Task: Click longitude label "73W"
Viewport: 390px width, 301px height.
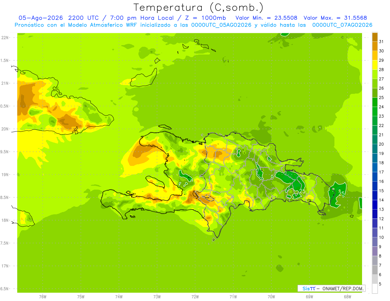Action: point(157,297)
